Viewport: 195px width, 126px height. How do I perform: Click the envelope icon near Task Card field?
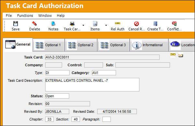point(180,55)
